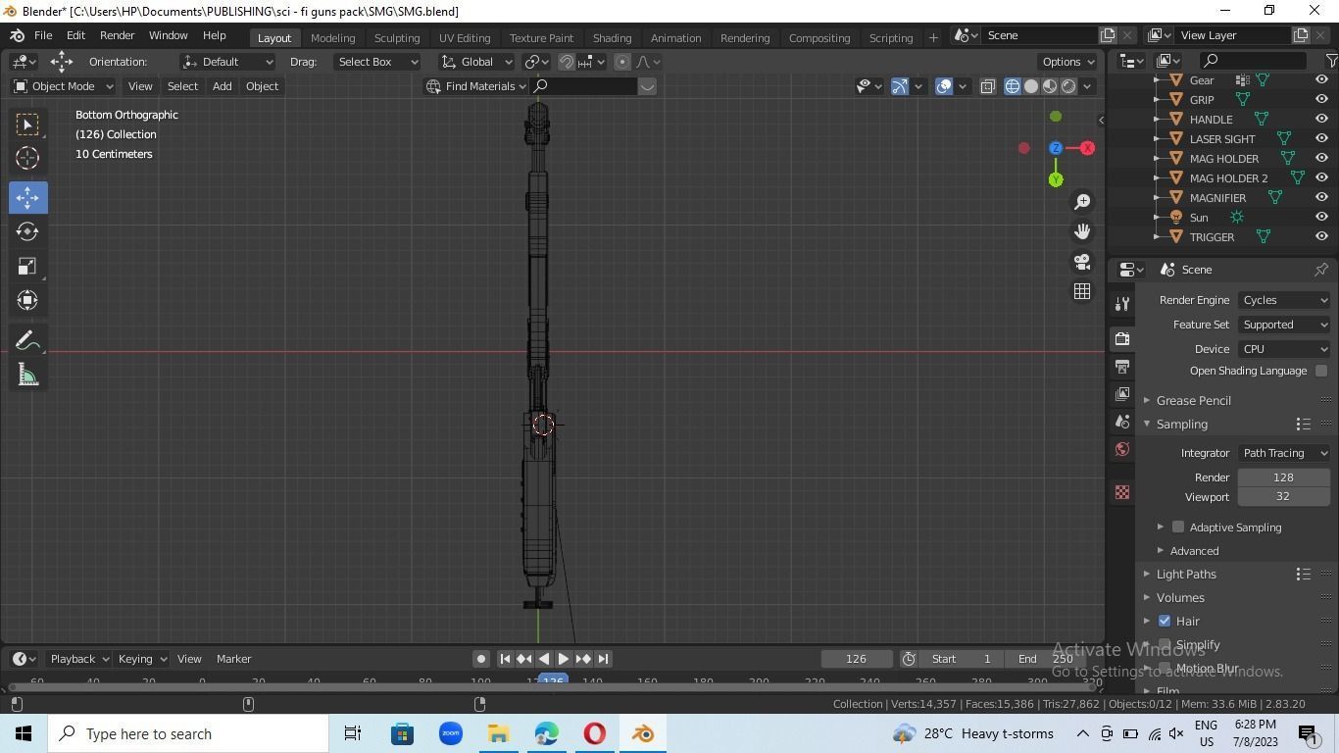This screenshot has width=1339, height=753.
Task: Activate the Cursor tool
Action: 27,158
